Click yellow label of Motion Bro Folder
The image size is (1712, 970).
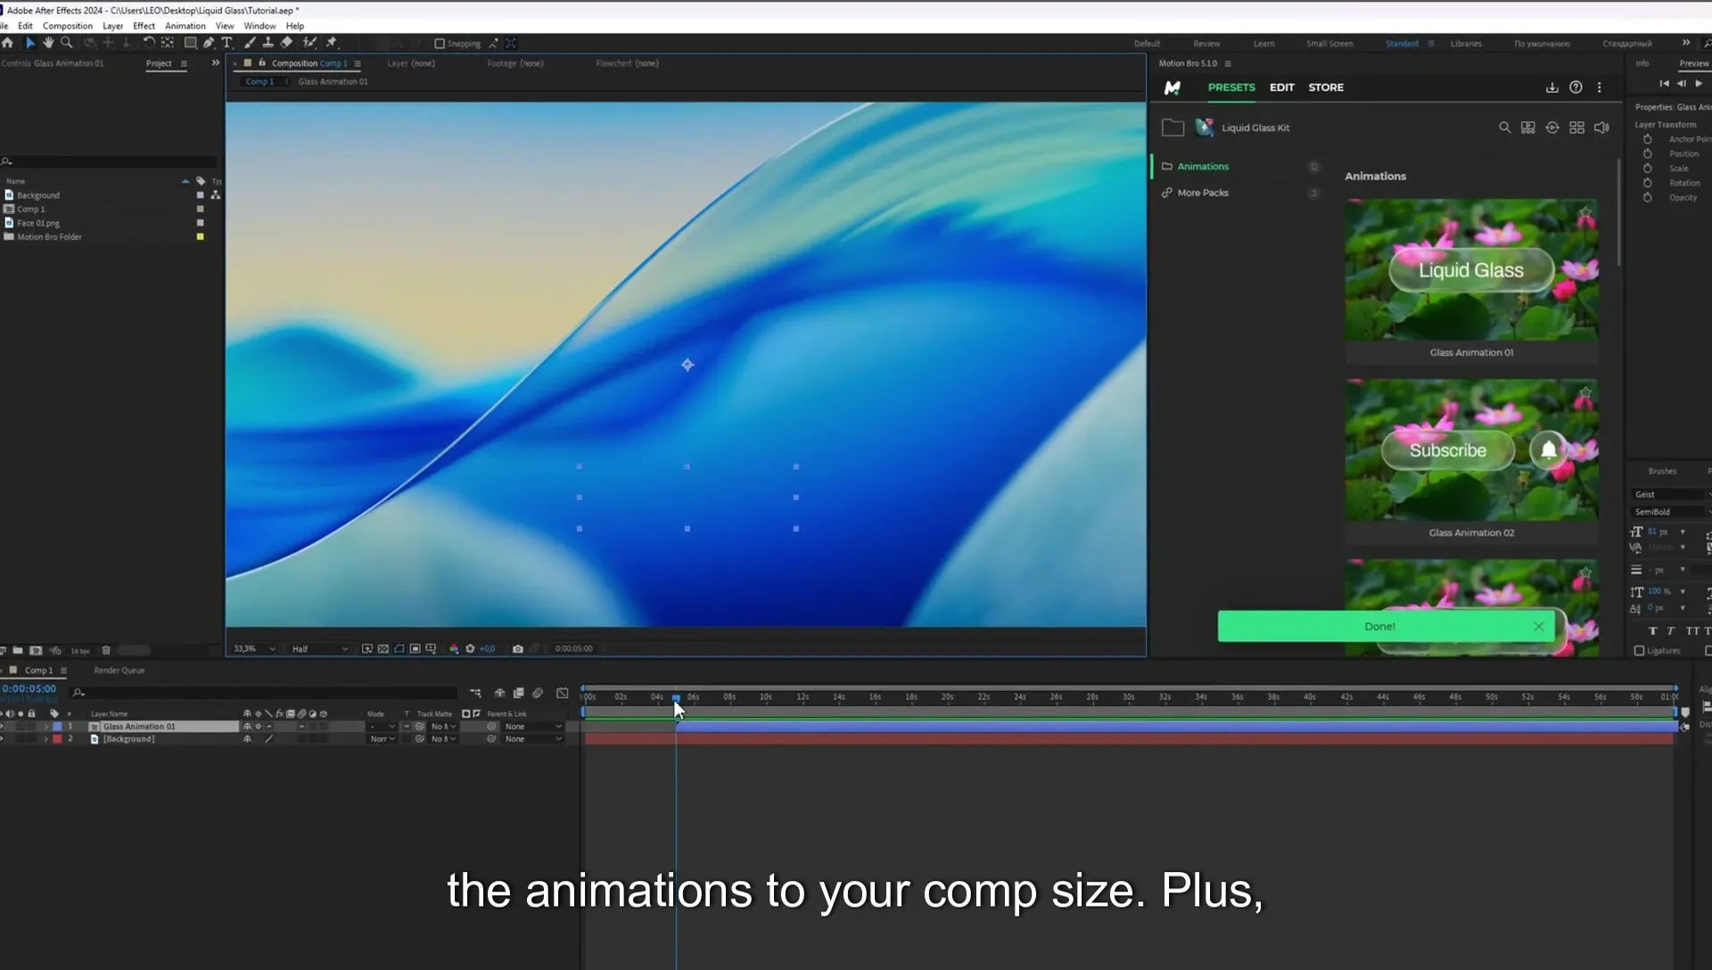[200, 237]
